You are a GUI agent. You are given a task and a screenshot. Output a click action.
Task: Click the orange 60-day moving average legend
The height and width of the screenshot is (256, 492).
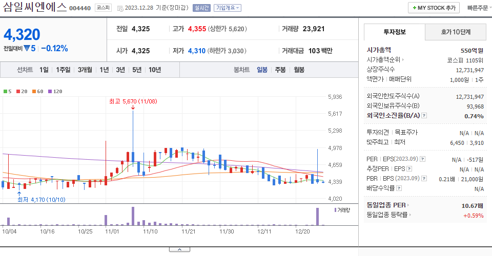[x=37, y=92]
